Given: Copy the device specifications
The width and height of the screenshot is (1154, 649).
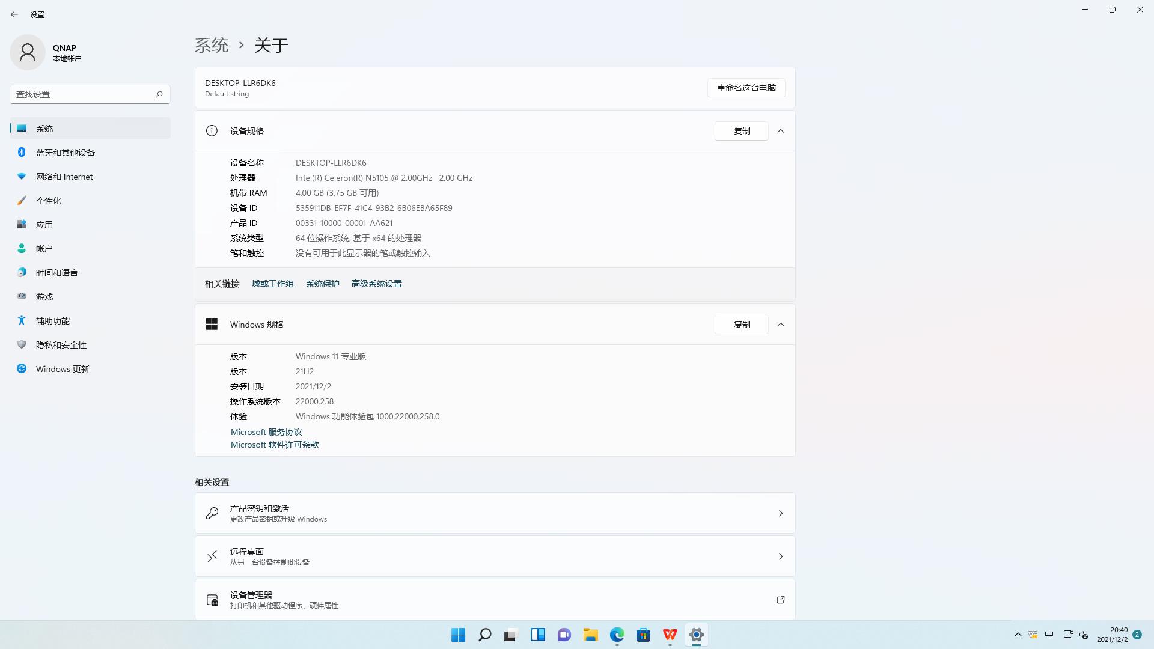Looking at the screenshot, I should (x=741, y=131).
